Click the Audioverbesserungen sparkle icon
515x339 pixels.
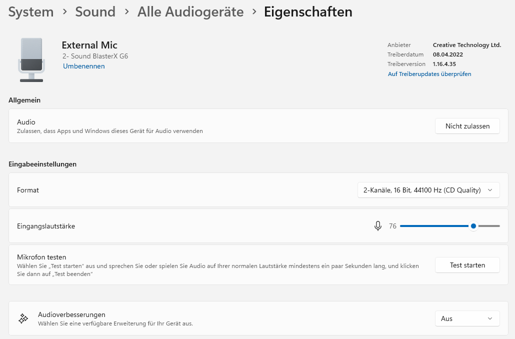[23, 318]
